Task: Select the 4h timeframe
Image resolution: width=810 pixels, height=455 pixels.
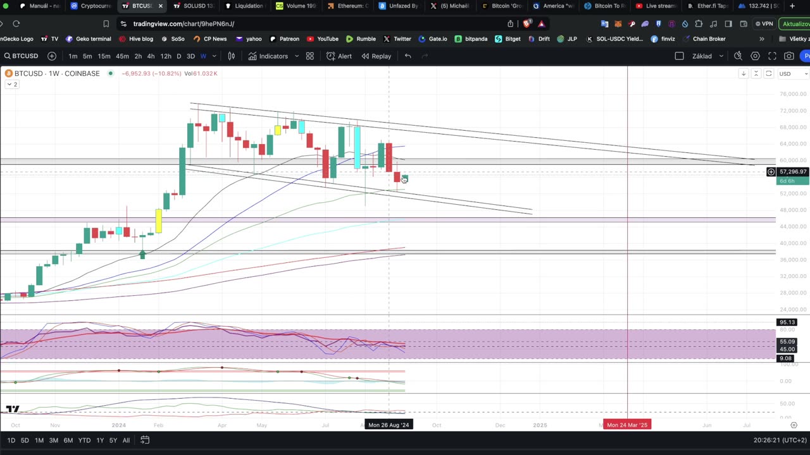Action: pyautogui.click(x=151, y=56)
